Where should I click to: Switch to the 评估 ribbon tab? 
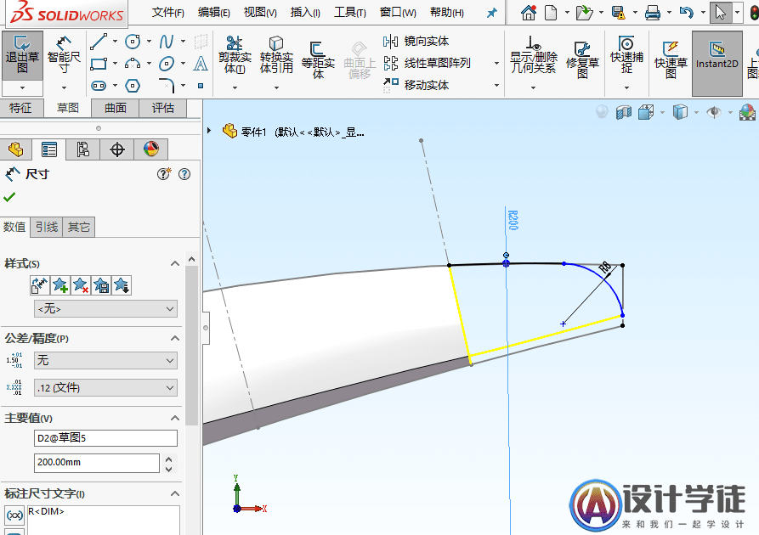[x=162, y=108]
